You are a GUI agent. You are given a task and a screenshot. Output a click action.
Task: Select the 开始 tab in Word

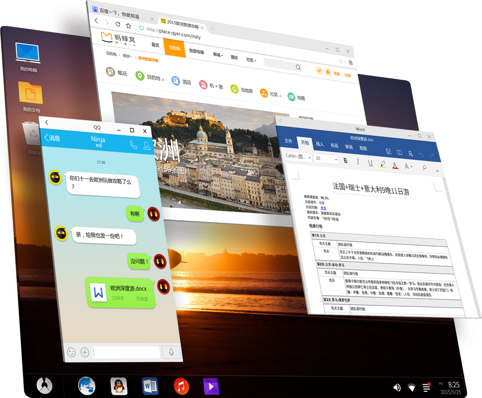tap(305, 142)
